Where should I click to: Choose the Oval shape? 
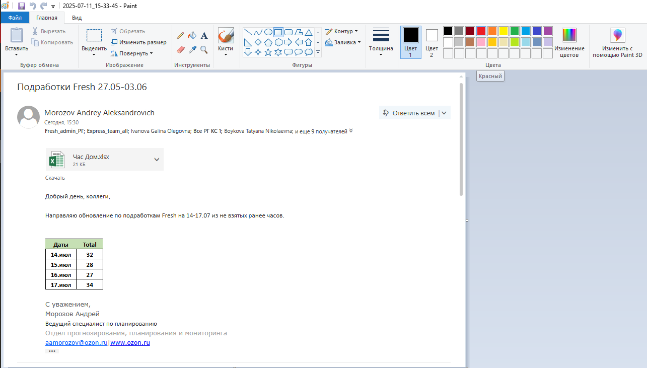(x=268, y=32)
